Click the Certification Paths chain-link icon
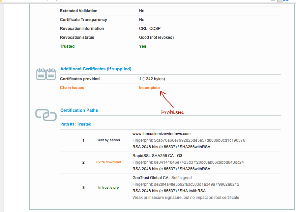Image resolution: width=296 pixels, height=212 pixels. (46, 115)
